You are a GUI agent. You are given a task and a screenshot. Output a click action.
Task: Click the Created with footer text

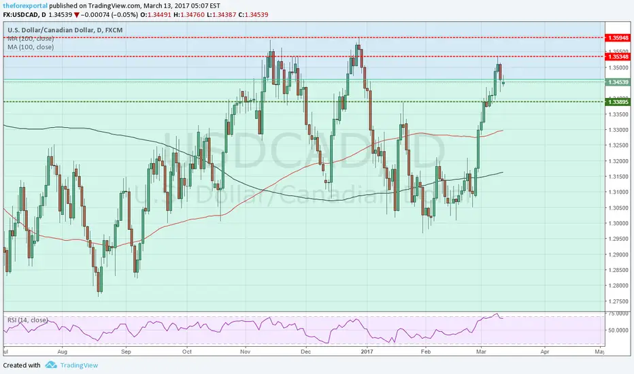[22, 365]
